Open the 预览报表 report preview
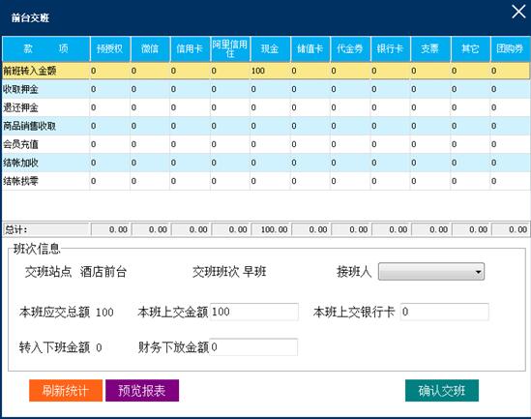The height and width of the screenshot is (419, 531). [x=142, y=391]
